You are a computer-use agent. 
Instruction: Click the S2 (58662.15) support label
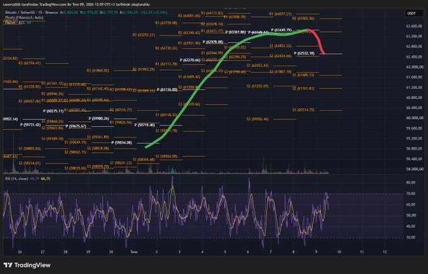[x=76, y=152]
